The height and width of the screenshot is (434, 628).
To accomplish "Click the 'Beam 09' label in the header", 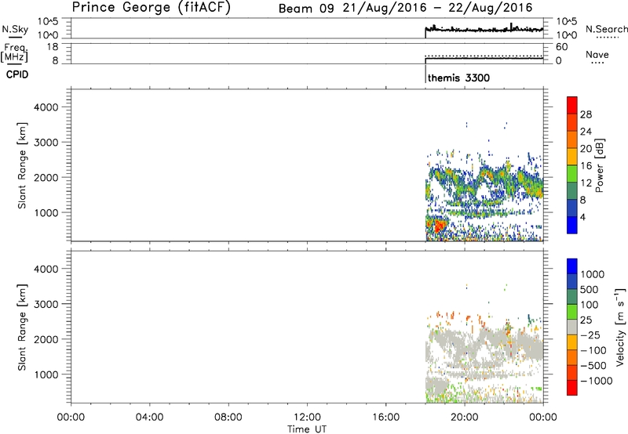I will point(306,9).
